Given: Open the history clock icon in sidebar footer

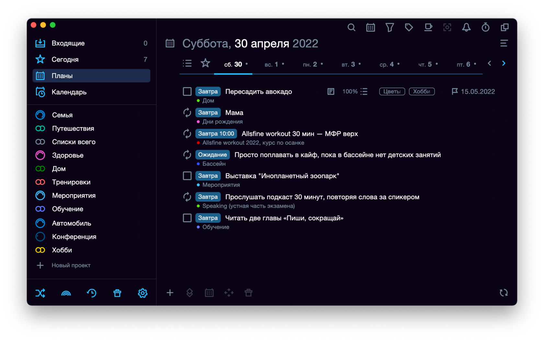Looking at the screenshot, I should 92,293.
